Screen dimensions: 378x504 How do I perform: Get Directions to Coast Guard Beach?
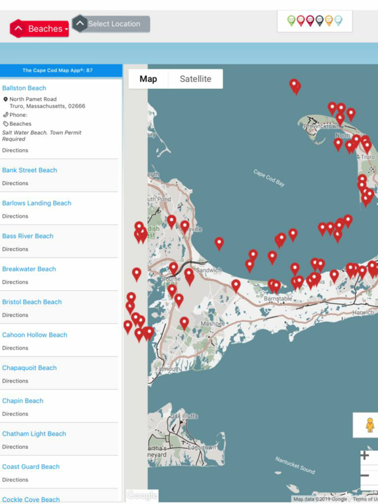15,480
